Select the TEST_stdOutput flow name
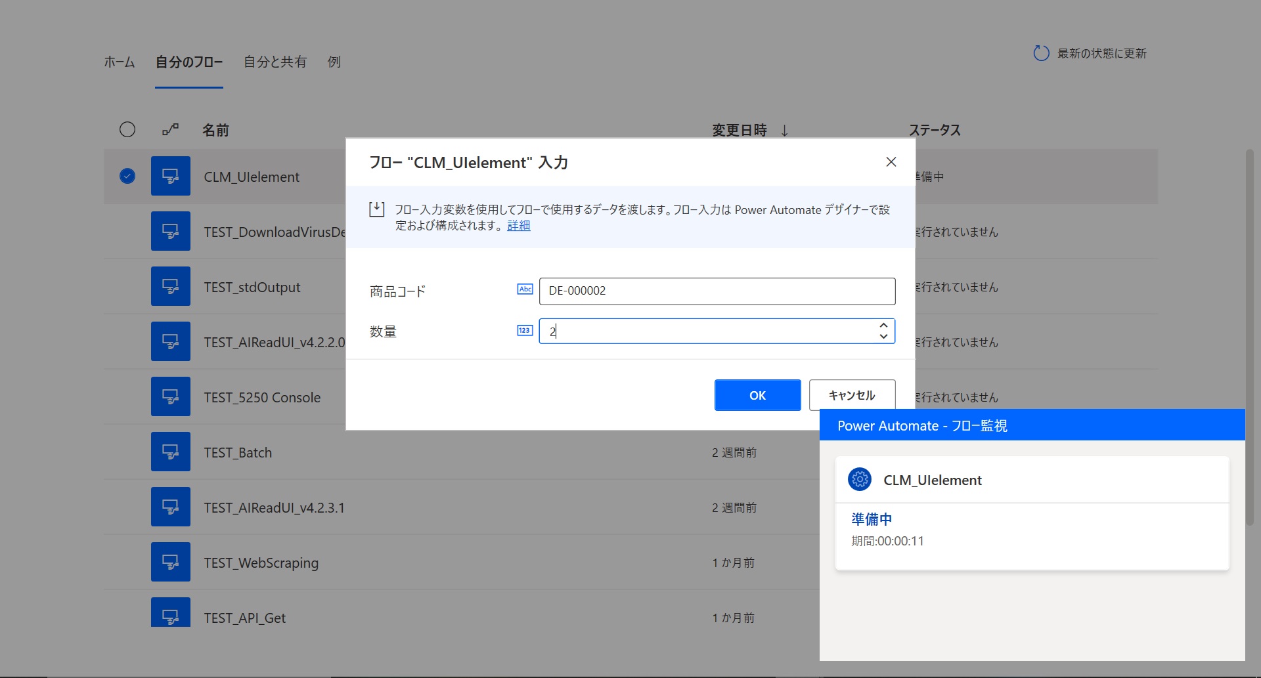This screenshot has width=1261, height=678. (252, 287)
